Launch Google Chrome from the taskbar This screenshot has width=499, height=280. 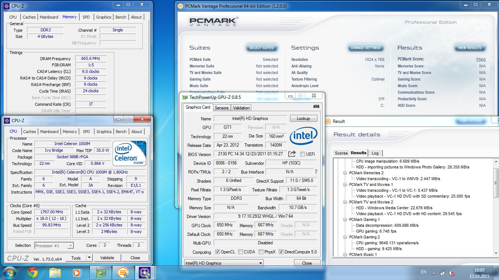(x=33, y=273)
